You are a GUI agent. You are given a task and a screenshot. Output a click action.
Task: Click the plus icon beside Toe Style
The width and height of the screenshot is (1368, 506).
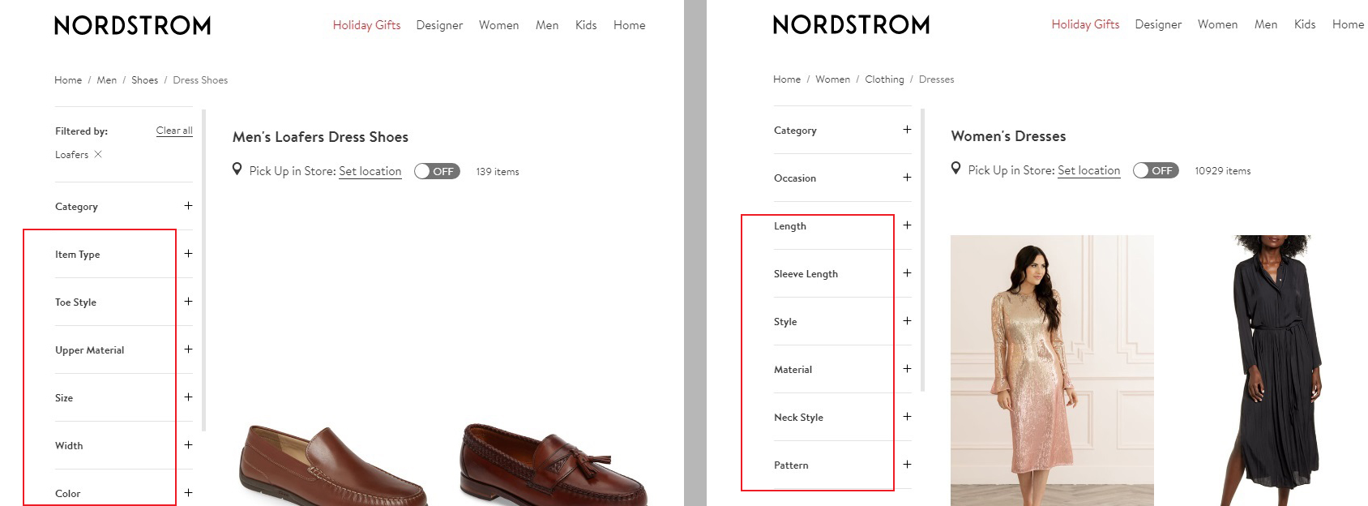188,302
